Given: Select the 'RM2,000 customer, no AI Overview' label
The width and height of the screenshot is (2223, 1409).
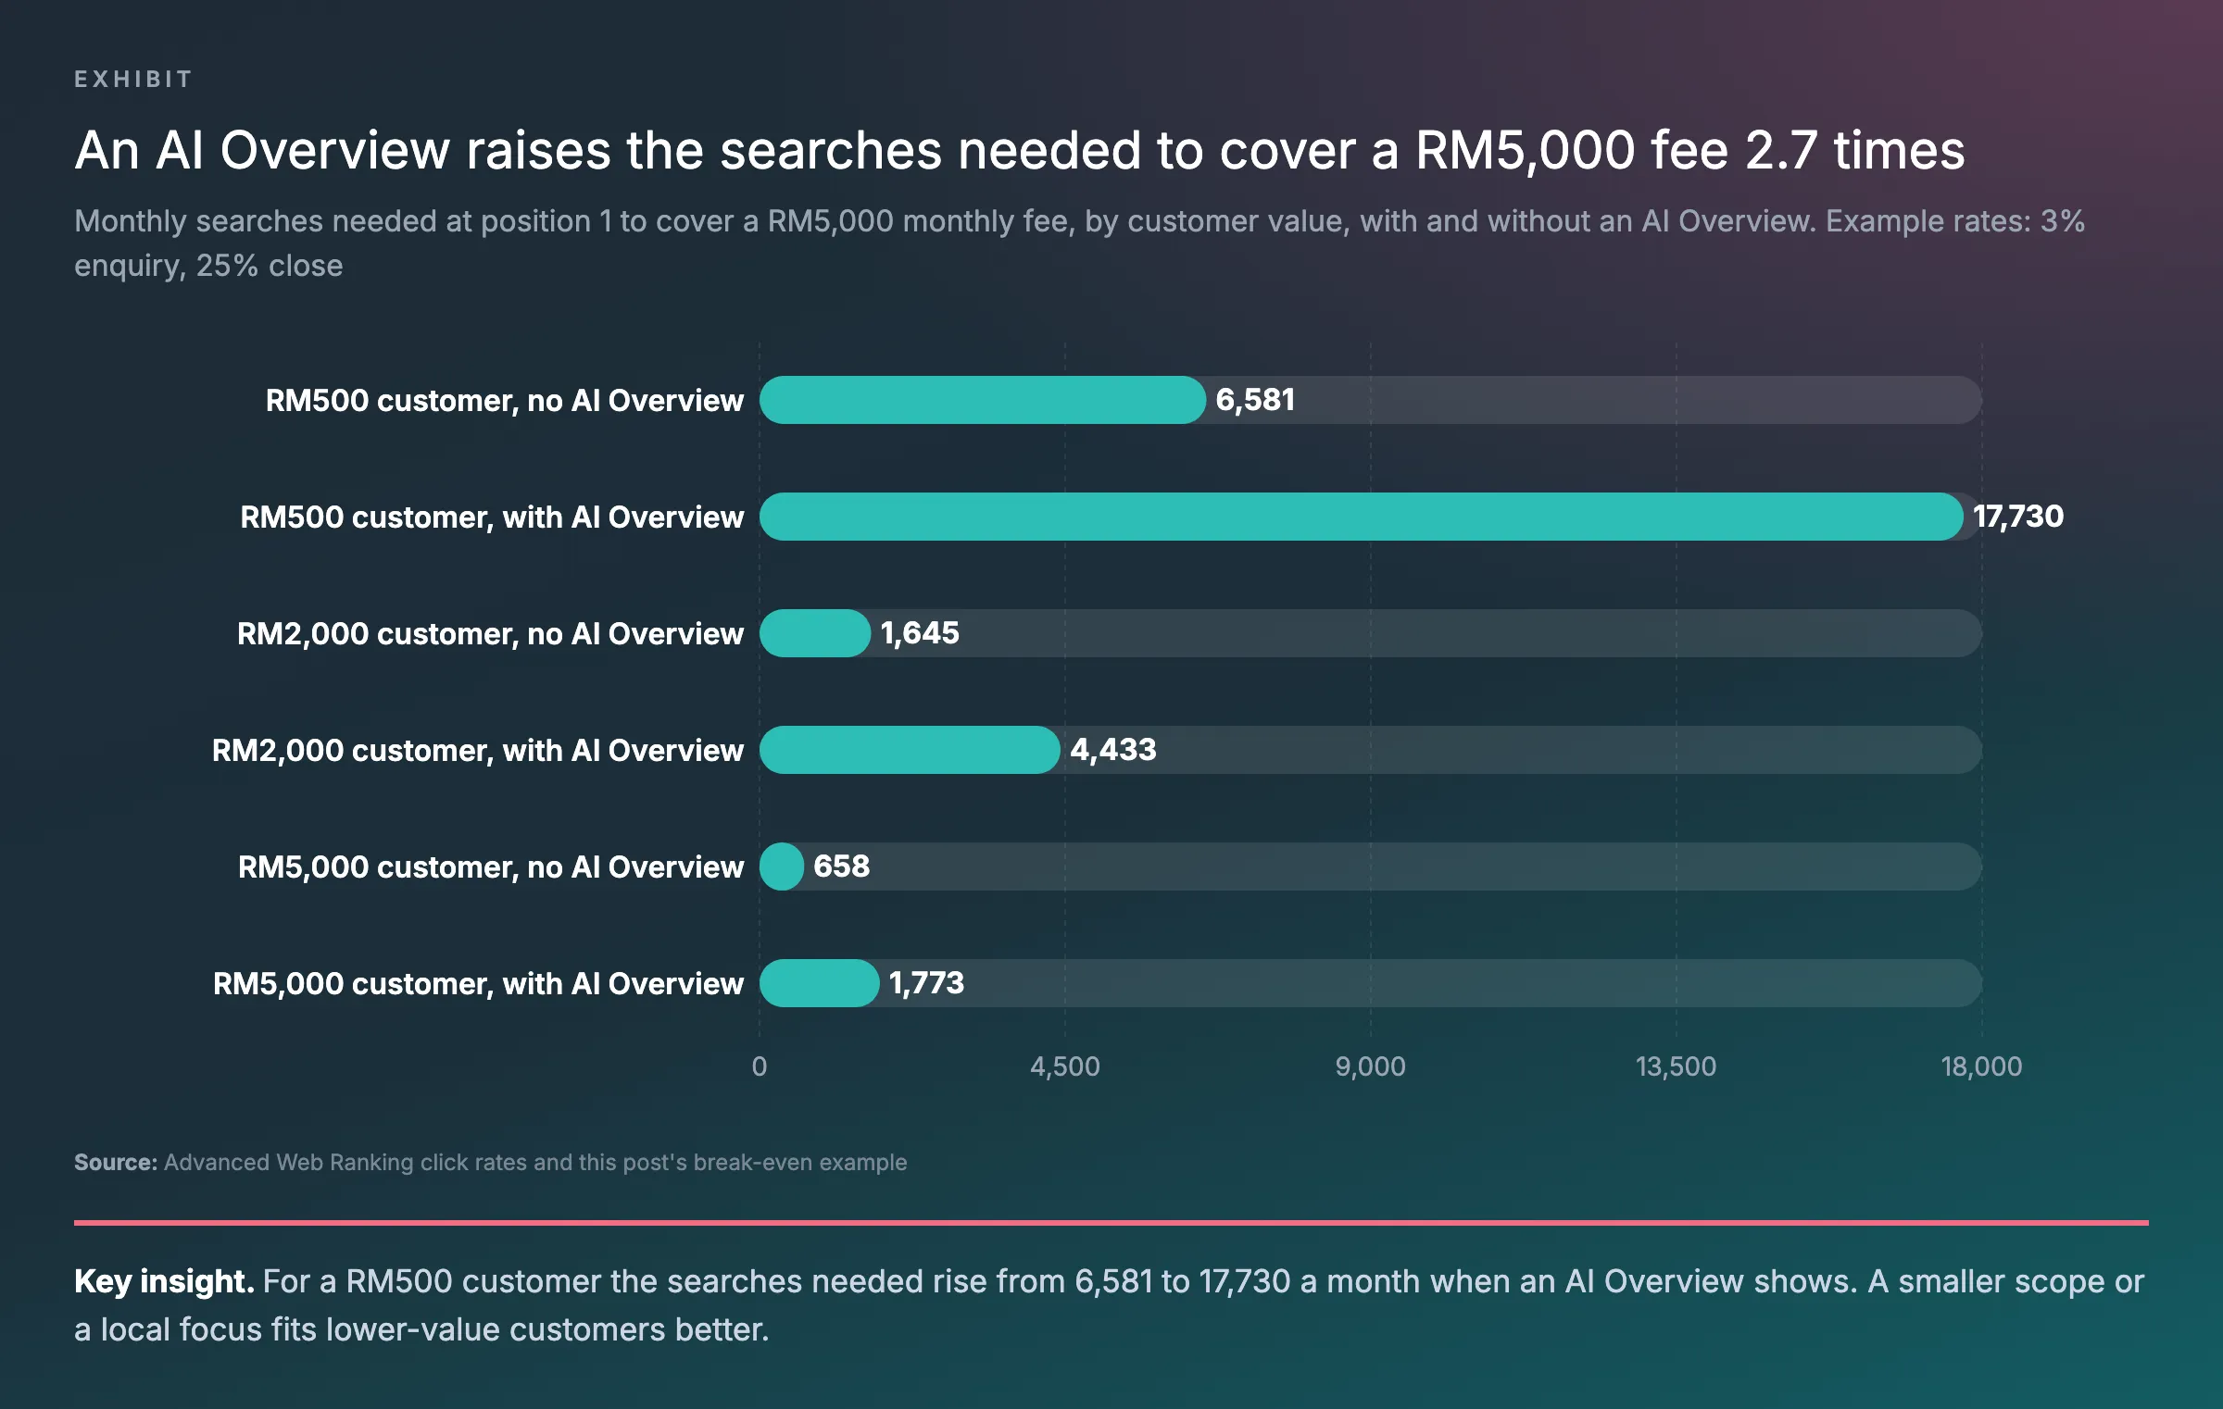Looking at the screenshot, I should click(490, 633).
